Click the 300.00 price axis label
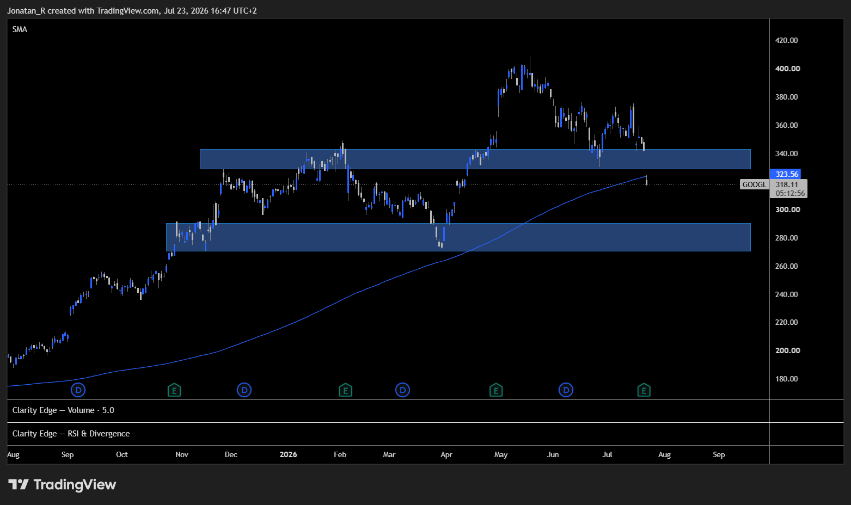The image size is (851, 505). pyautogui.click(x=787, y=210)
